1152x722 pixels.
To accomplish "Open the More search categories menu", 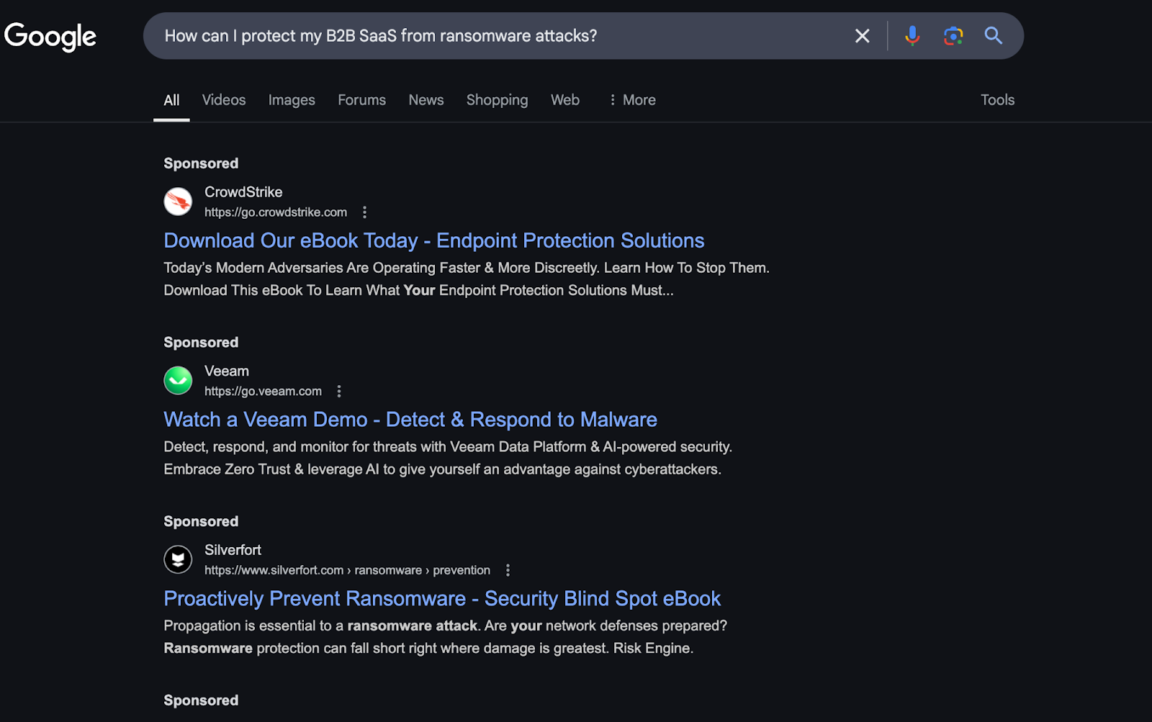I will [x=632, y=99].
